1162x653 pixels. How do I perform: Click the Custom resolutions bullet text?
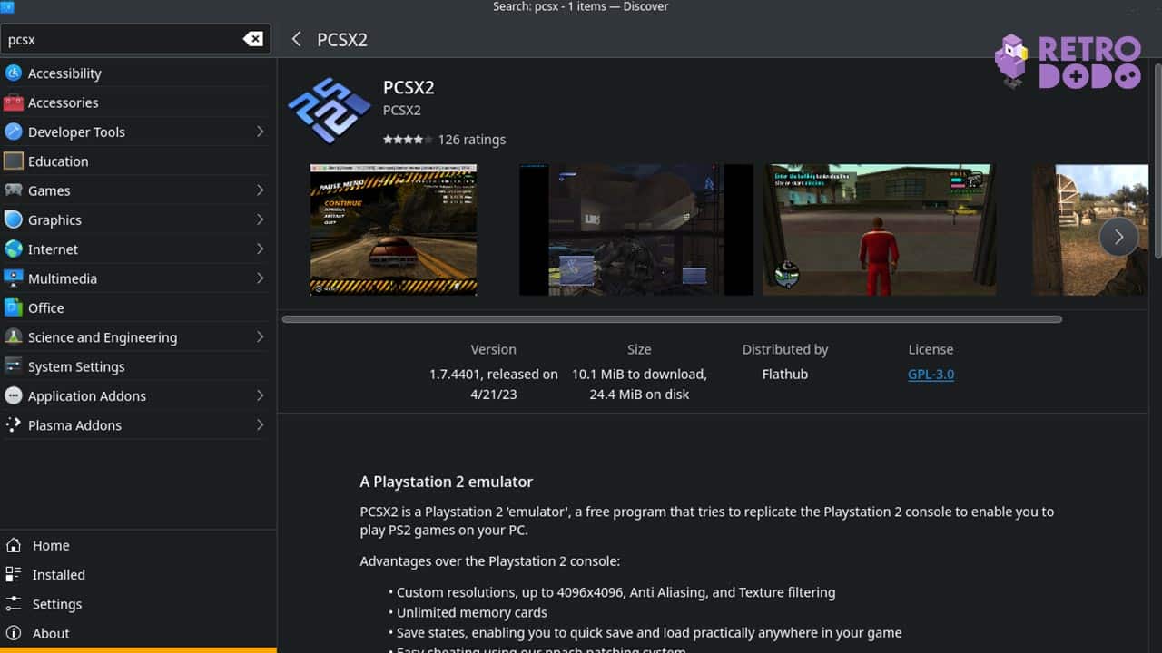pos(615,592)
